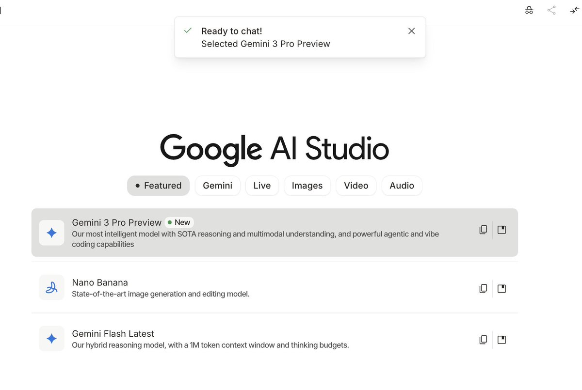
Task: Click the New badge on Gemini 3 Pro
Action: pyautogui.click(x=179, y=222)
